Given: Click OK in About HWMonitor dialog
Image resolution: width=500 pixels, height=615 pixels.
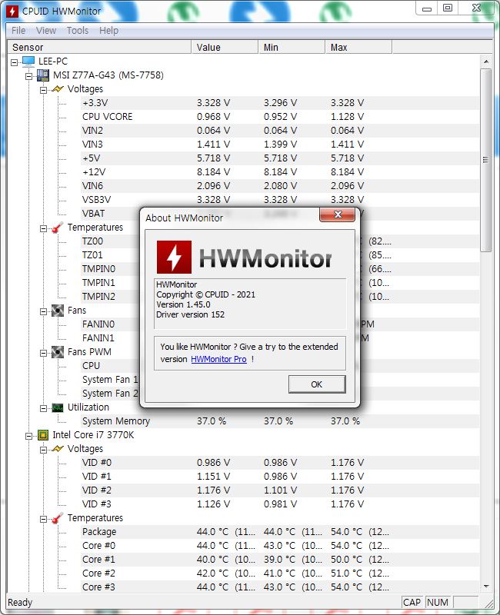Looking at the screenshot, I should 317,384.
